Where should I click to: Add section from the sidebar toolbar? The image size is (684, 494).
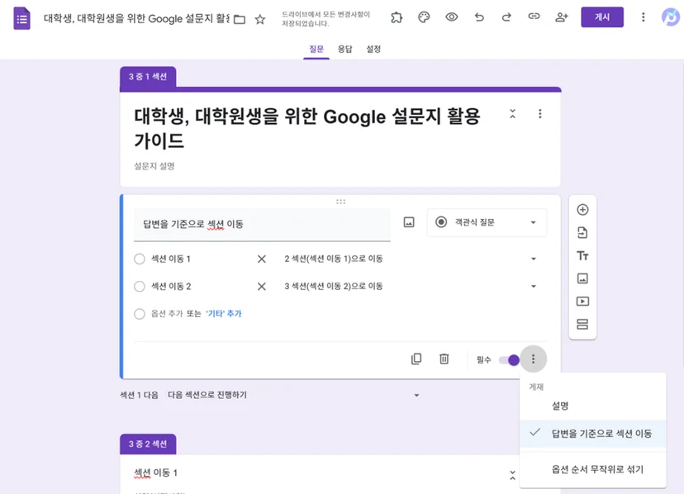(x=582, y=325)
